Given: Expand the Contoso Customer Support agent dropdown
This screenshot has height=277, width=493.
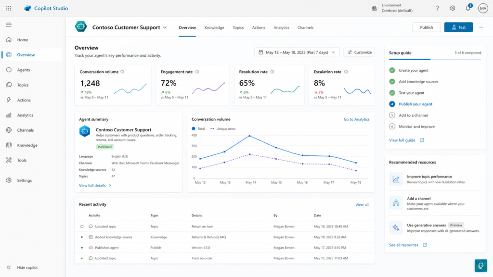Looking at the screenshot, I should tap(165, 27).
